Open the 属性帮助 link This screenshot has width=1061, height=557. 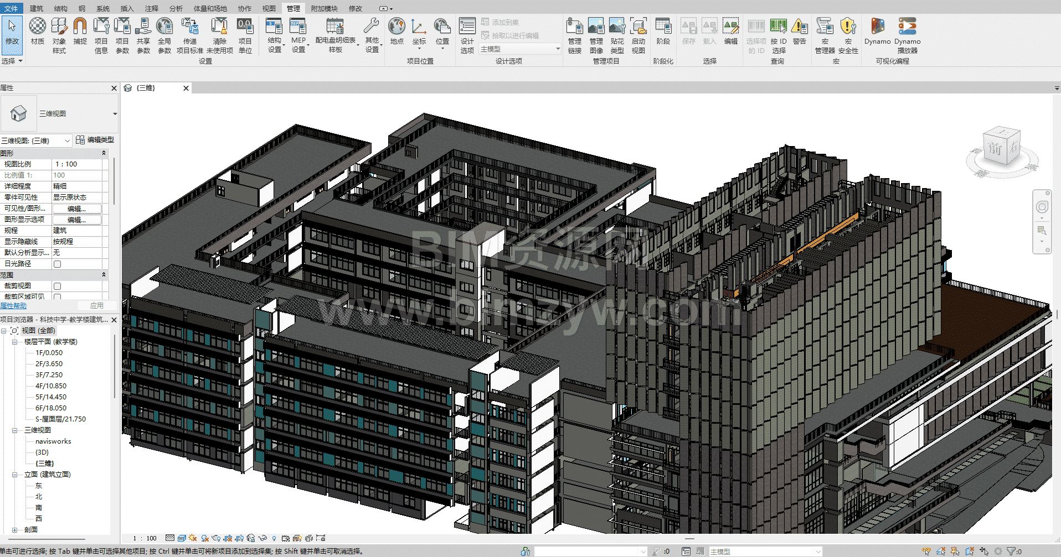(13, 306)
